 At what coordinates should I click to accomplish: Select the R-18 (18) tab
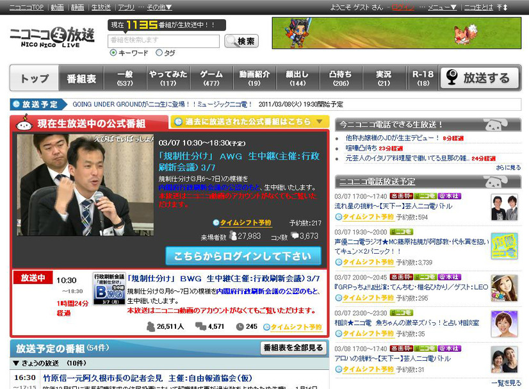click(x=423, y=78)
